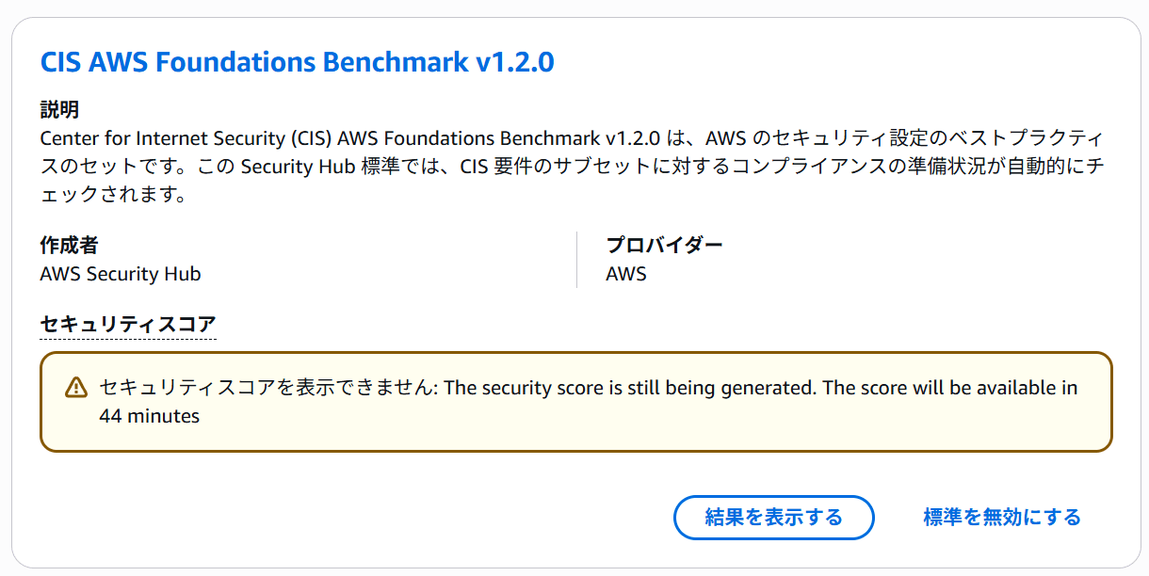The height and width of the screenshot is (576, 1149).
Task: Click the 説明 heading label
Action: pyautogui.click(x=59, y=110)
